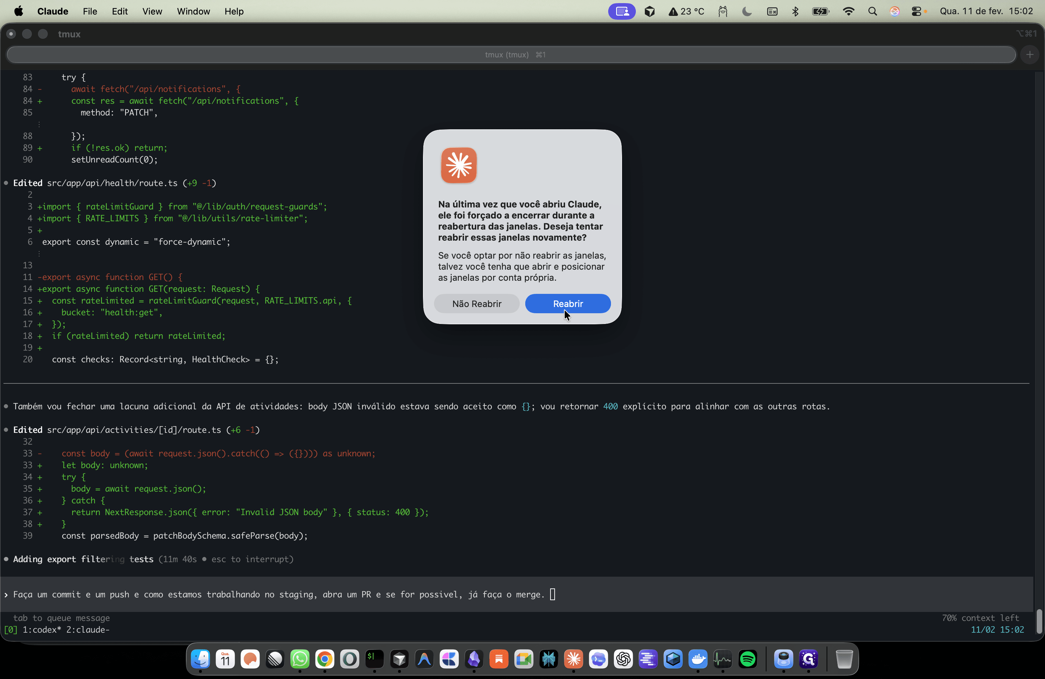1045x679 pixels.
Task: Open Siri from the menu bar
Action: click(894, 11)
